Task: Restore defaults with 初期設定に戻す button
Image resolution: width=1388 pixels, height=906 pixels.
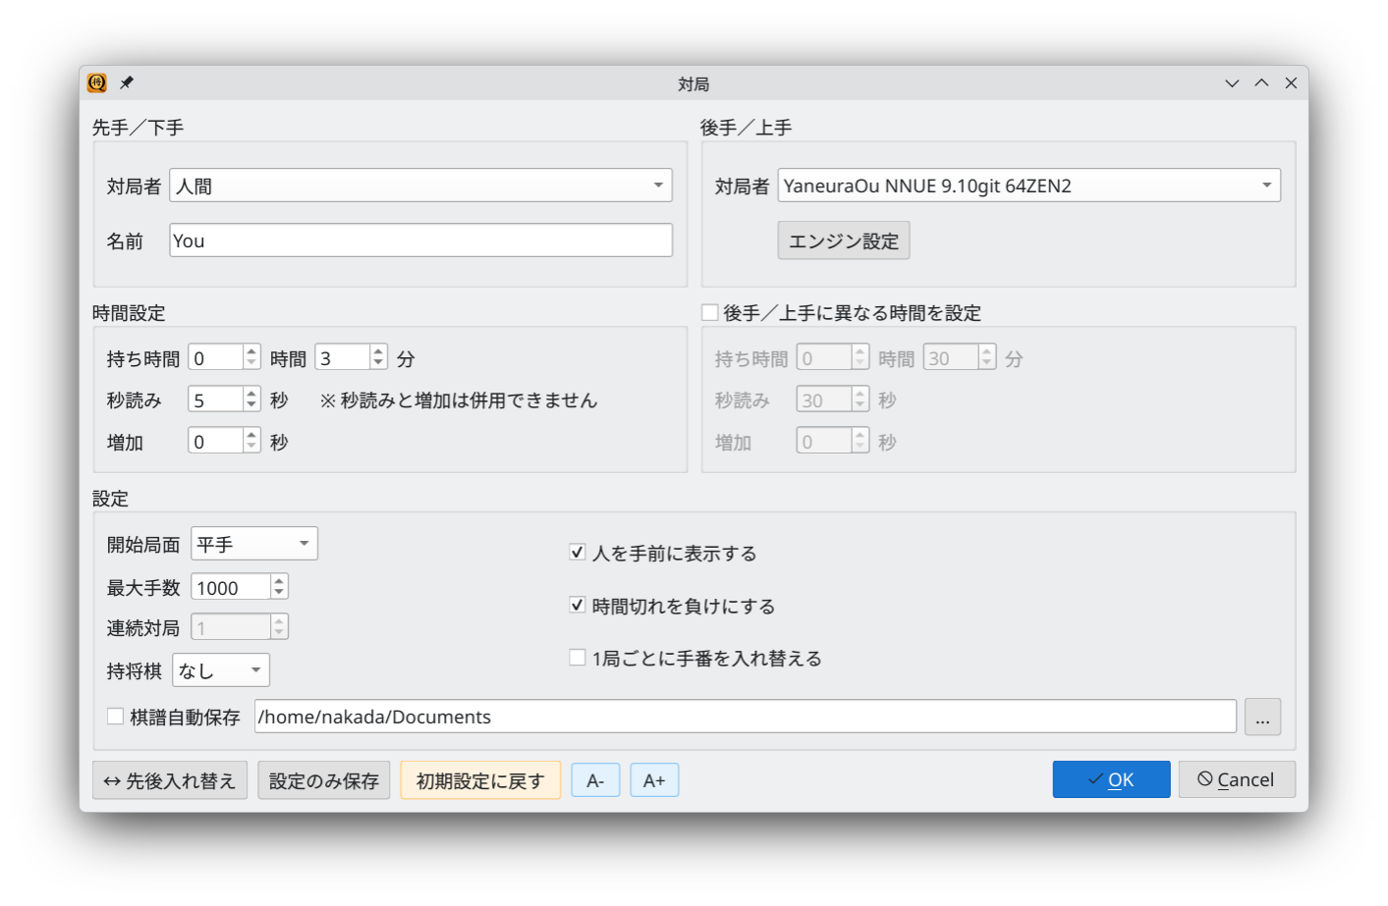Action: click(480, 779)
